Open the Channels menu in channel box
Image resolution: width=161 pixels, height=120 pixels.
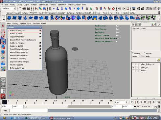(x=135, y=28)
